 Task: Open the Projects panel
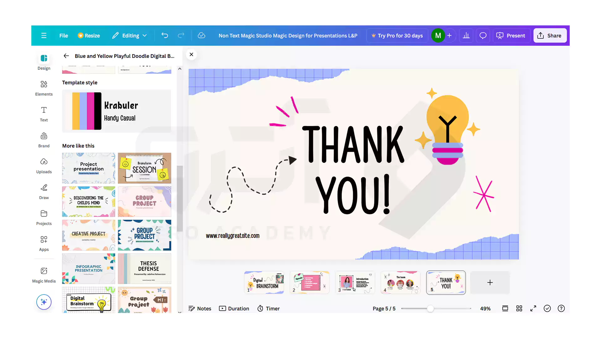pyautogui.click(x=44, y=217)
